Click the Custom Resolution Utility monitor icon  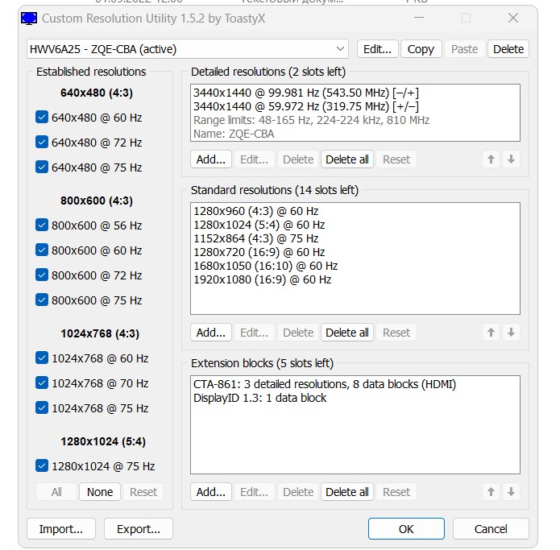click(x=28, y=18)
